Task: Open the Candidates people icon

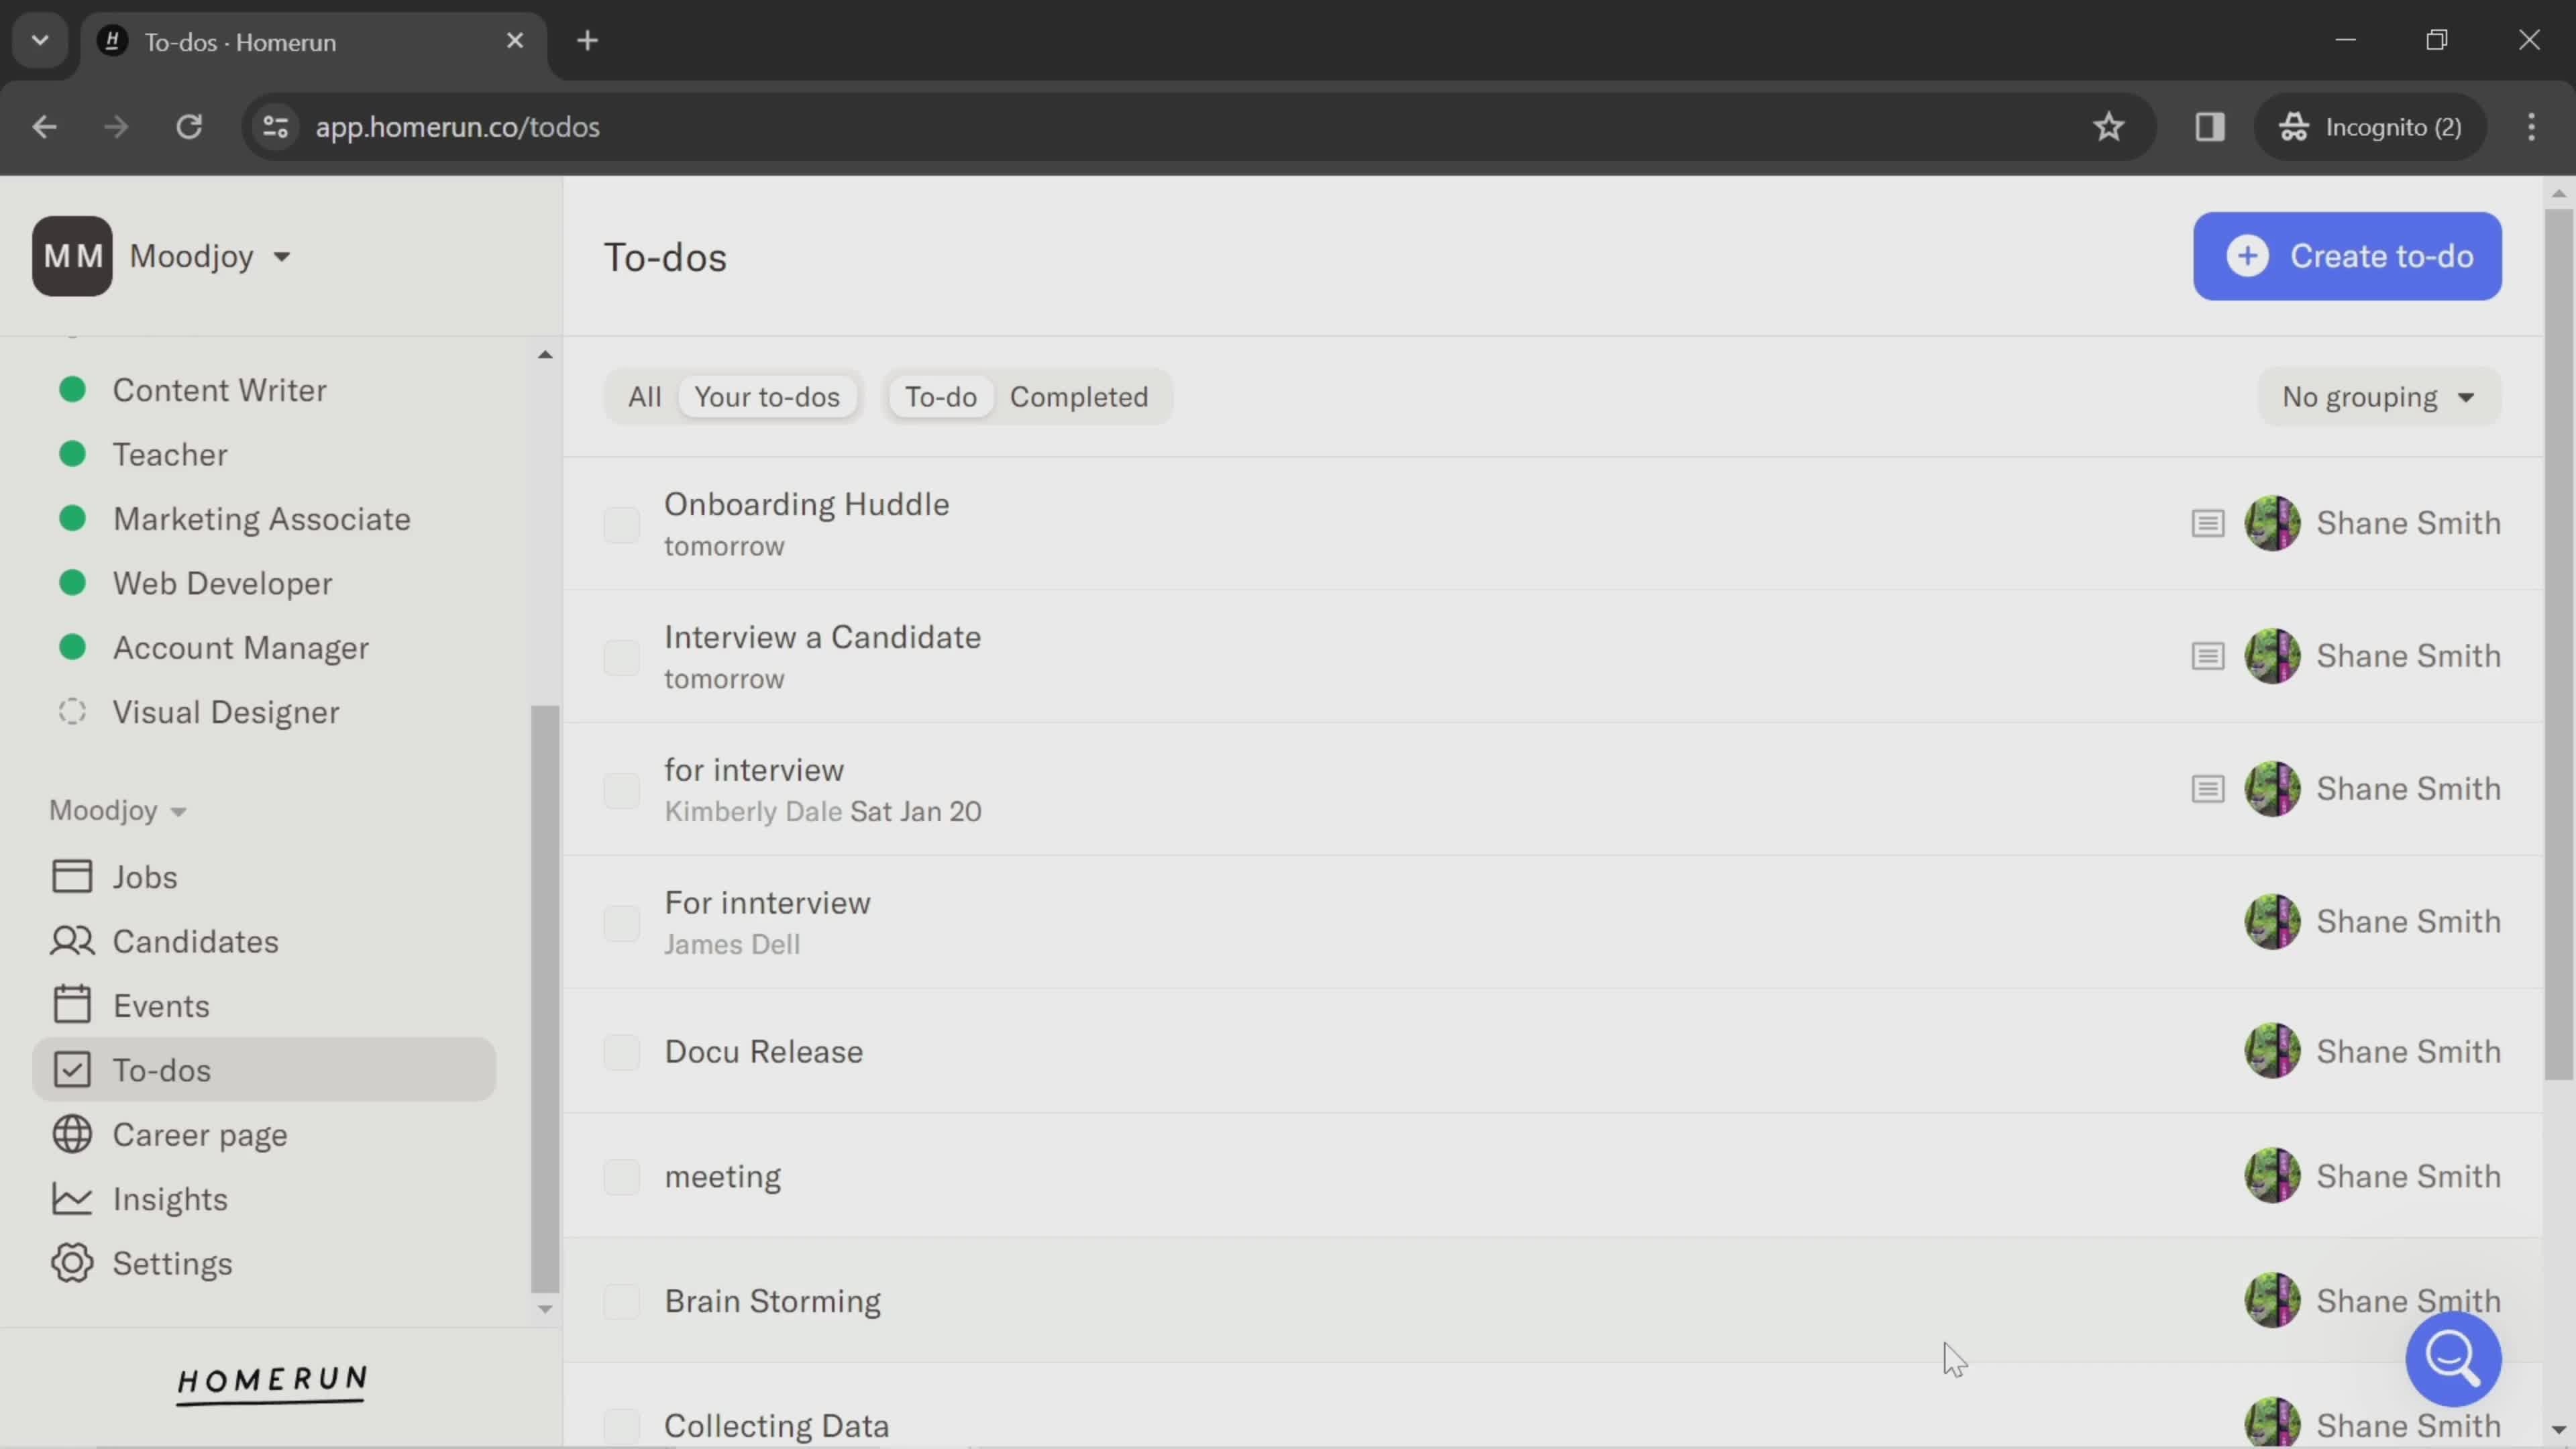Action: (72, 941)
